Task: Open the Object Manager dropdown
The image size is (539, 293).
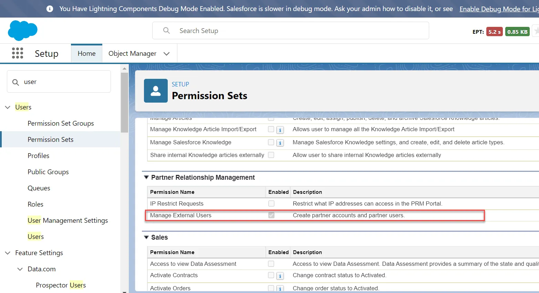Action: tap(167, 53)
